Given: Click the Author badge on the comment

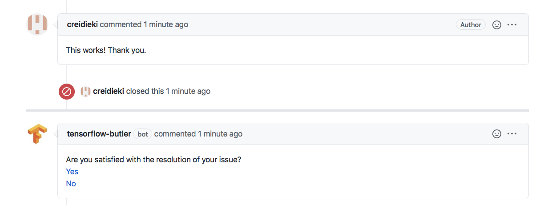Looking at the screenshot, I should pyautogui.click(x=471, y=25).
